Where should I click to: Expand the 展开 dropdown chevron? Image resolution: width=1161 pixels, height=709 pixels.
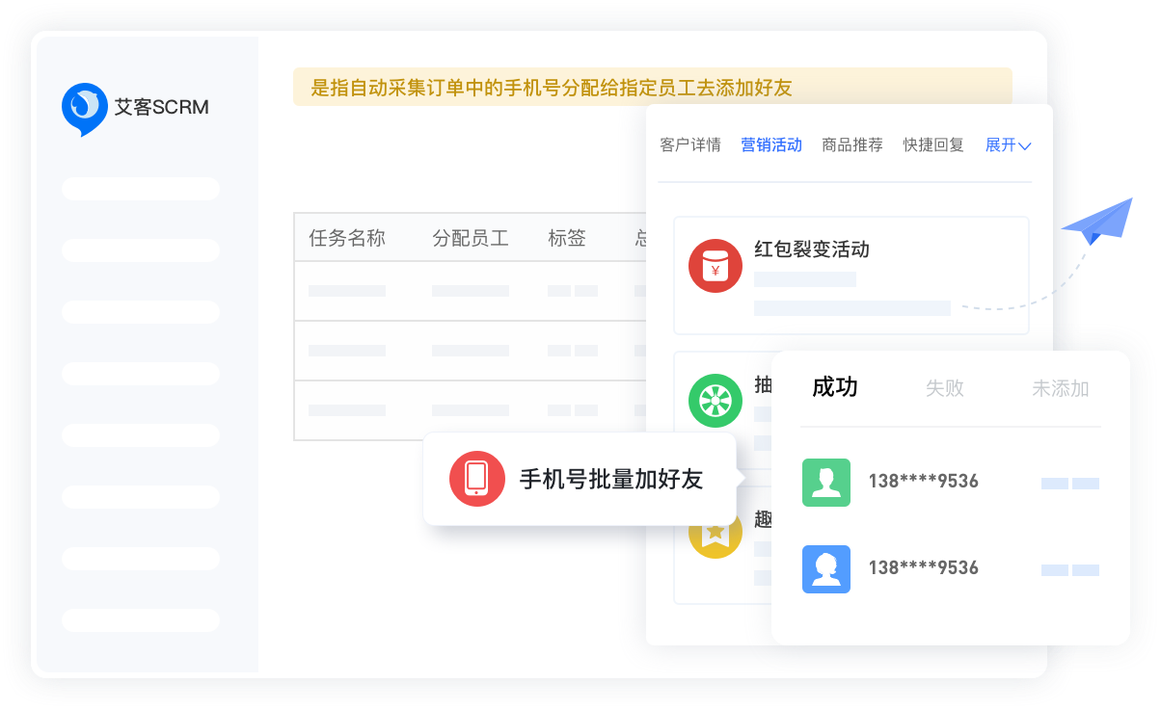[1025, 146]
